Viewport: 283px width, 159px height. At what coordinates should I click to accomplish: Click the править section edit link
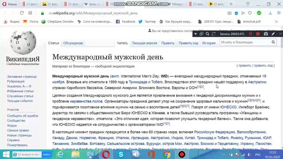click(245, 66)
